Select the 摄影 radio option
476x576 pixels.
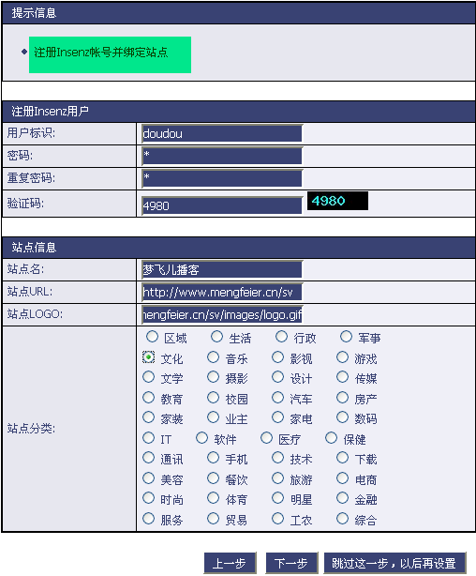(x=214, y=377)
